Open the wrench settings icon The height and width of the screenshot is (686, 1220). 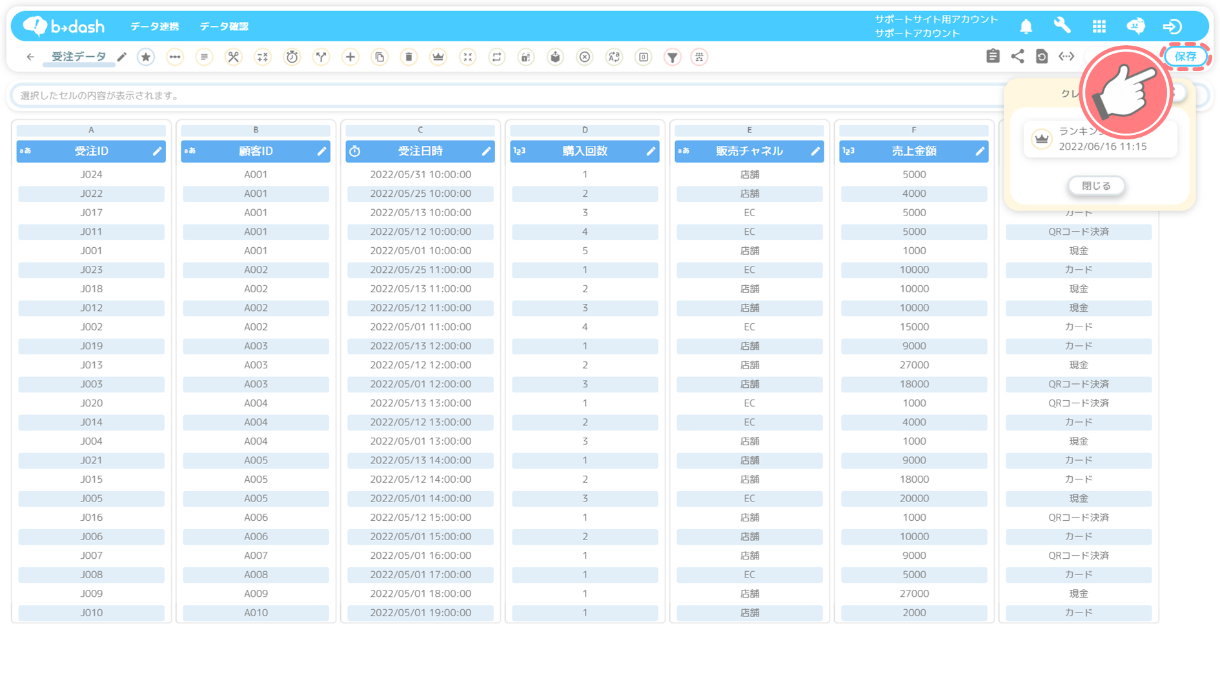click(1062, 26)
